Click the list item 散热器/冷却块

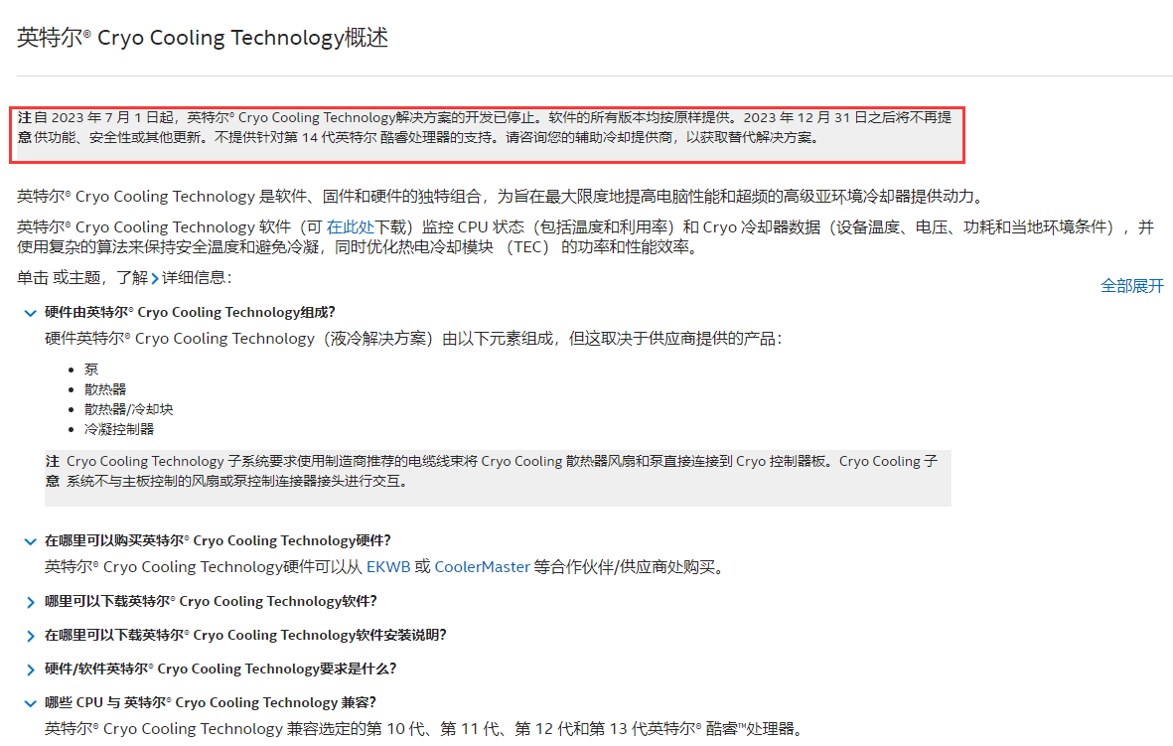click(129, 409)
